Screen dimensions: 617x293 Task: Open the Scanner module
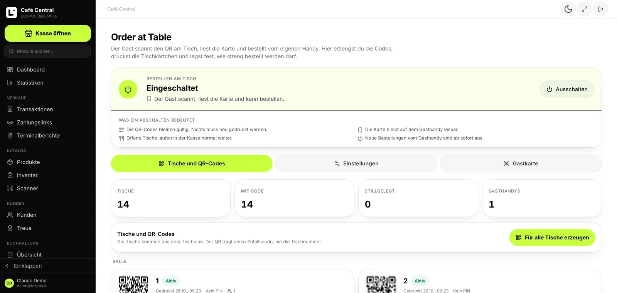coord(48,189)
